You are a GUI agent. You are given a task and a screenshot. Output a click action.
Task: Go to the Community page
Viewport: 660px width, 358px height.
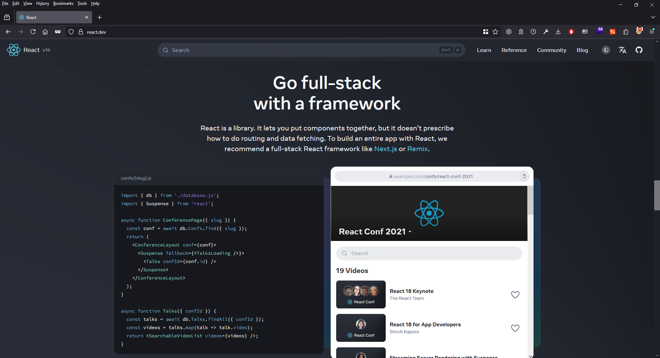[x=551, y=50]
